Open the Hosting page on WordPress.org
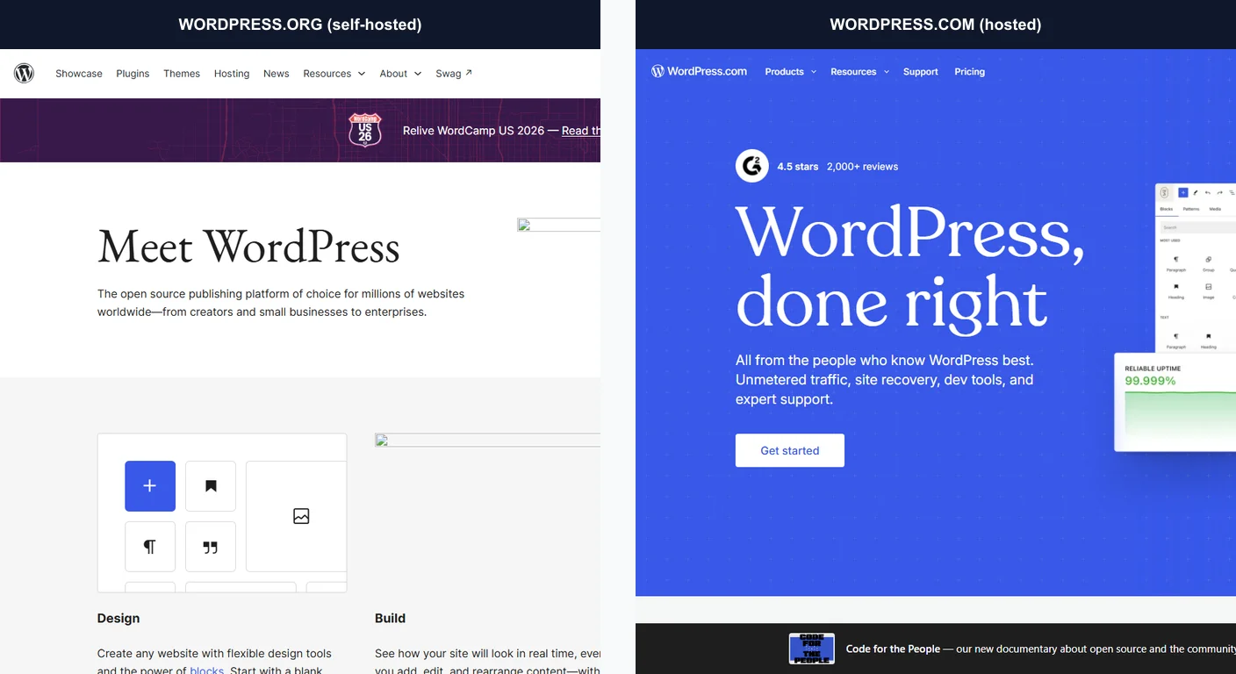Screen dimensions: 1236x674 pos(232,74)
